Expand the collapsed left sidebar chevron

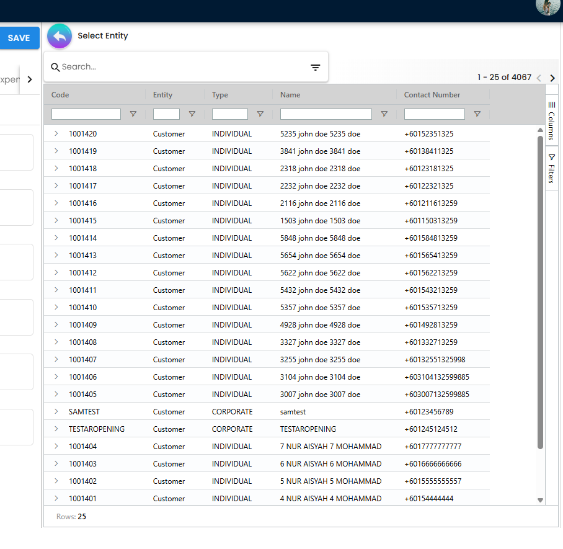tap(29, 79)
